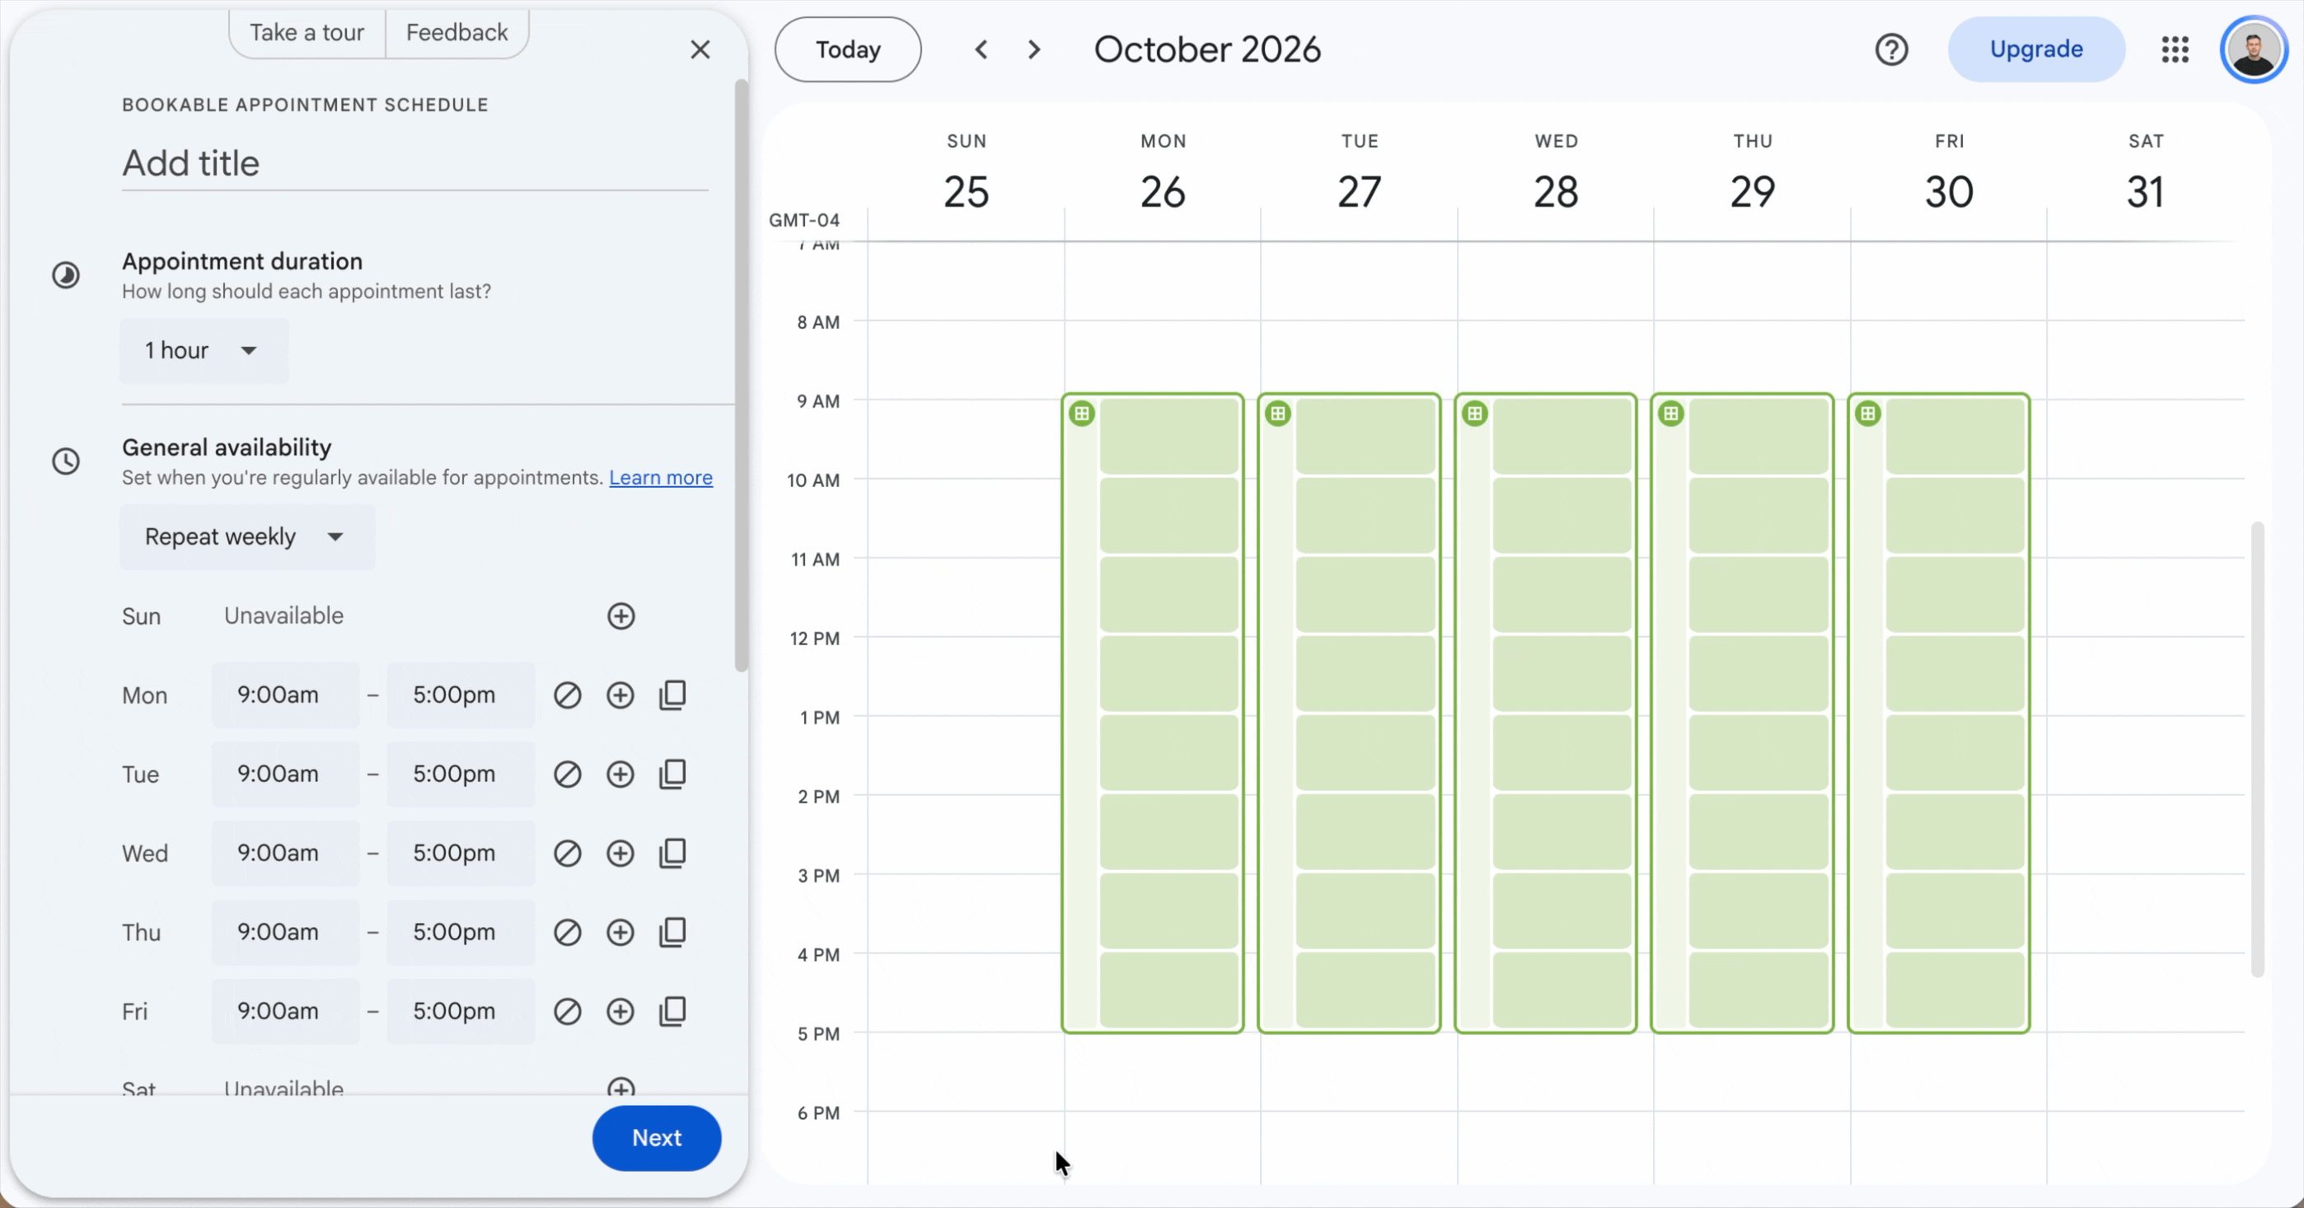The width and height of the screenshot is (2304, 1208).
Task: Copy Monday's times to other days
Action: (x=672, y=695)
